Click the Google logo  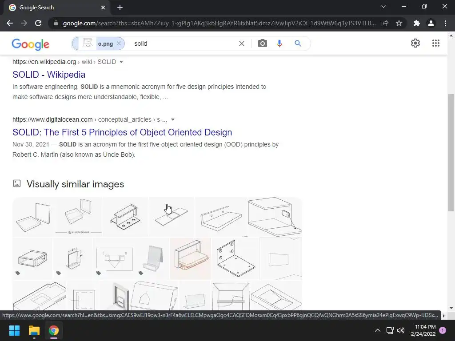tap(31, 44)
